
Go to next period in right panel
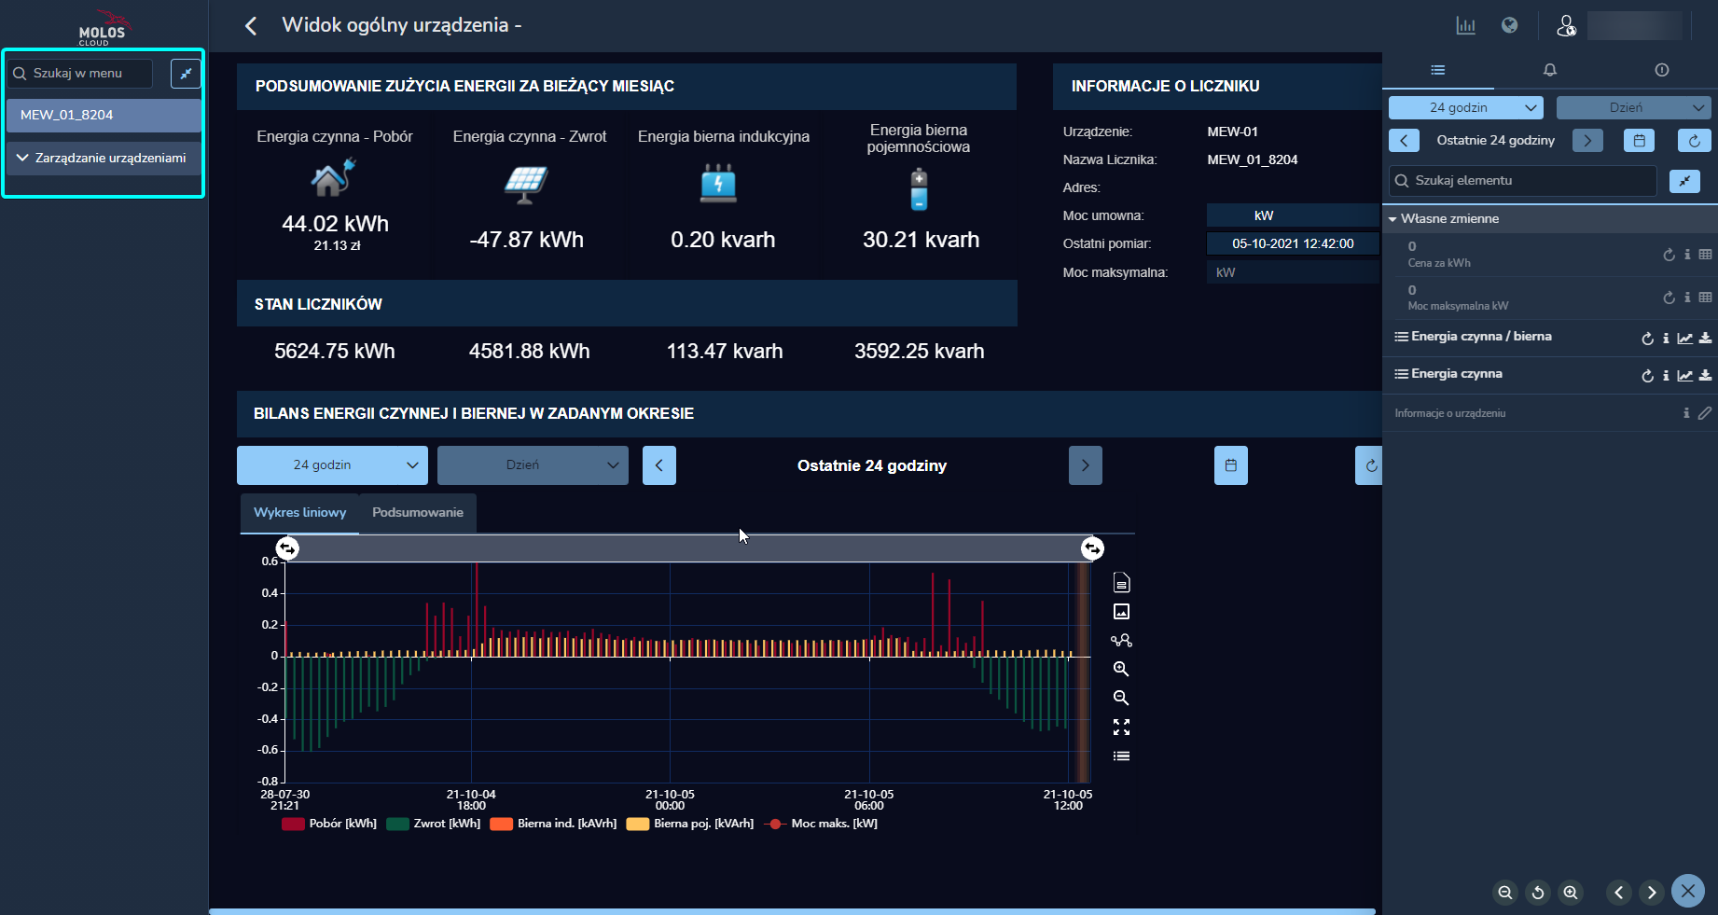(1587, 141)
